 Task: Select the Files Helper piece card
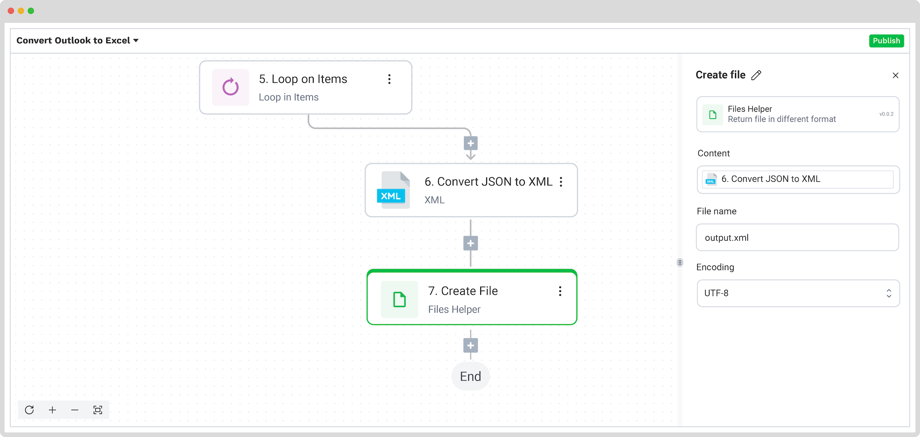click(x=798, y=114)
